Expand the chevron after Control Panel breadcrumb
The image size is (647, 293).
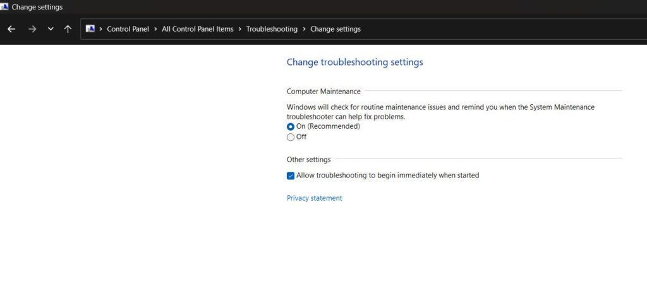tap(155, 29)
